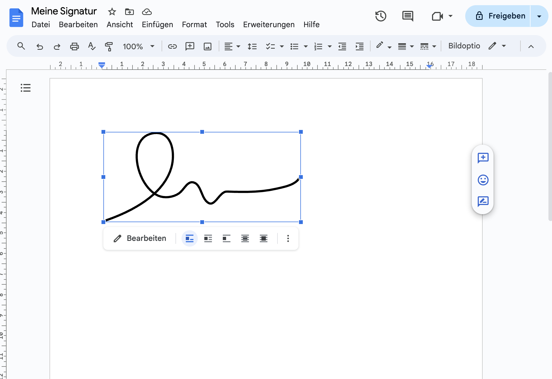Redo the last action
Image resolution: width=552 pixels, height=379 pixels.
[x=57, y=46]
